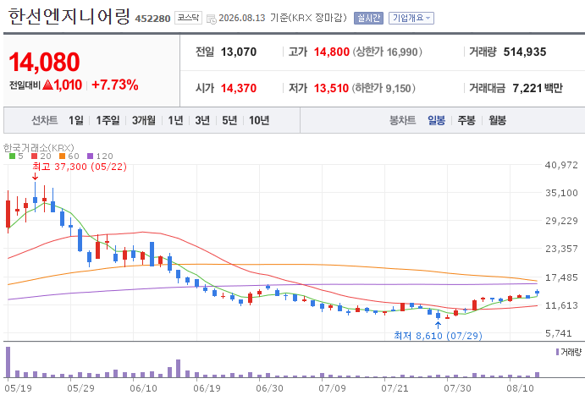Click the 06/30 date axis label
Viewport: 585px width, 395px height.
[269, 388]
